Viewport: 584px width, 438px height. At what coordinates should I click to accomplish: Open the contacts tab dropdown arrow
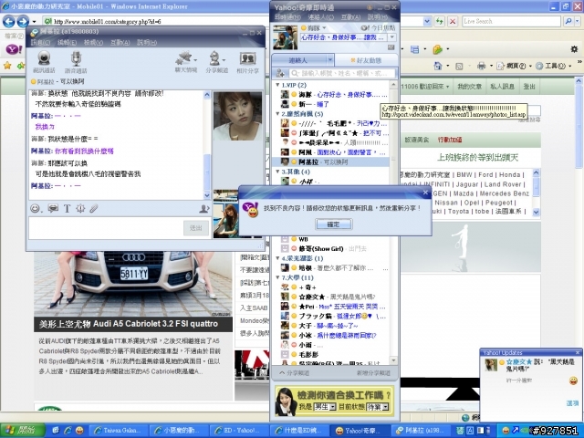(x=330, y=59)
